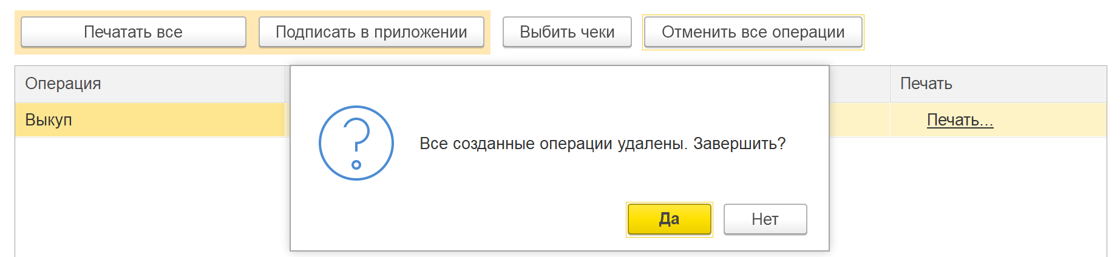Viewport: 1120px width, 257px height.
Task: Click the Печатать все button
Action: click(x=134, y=32)
